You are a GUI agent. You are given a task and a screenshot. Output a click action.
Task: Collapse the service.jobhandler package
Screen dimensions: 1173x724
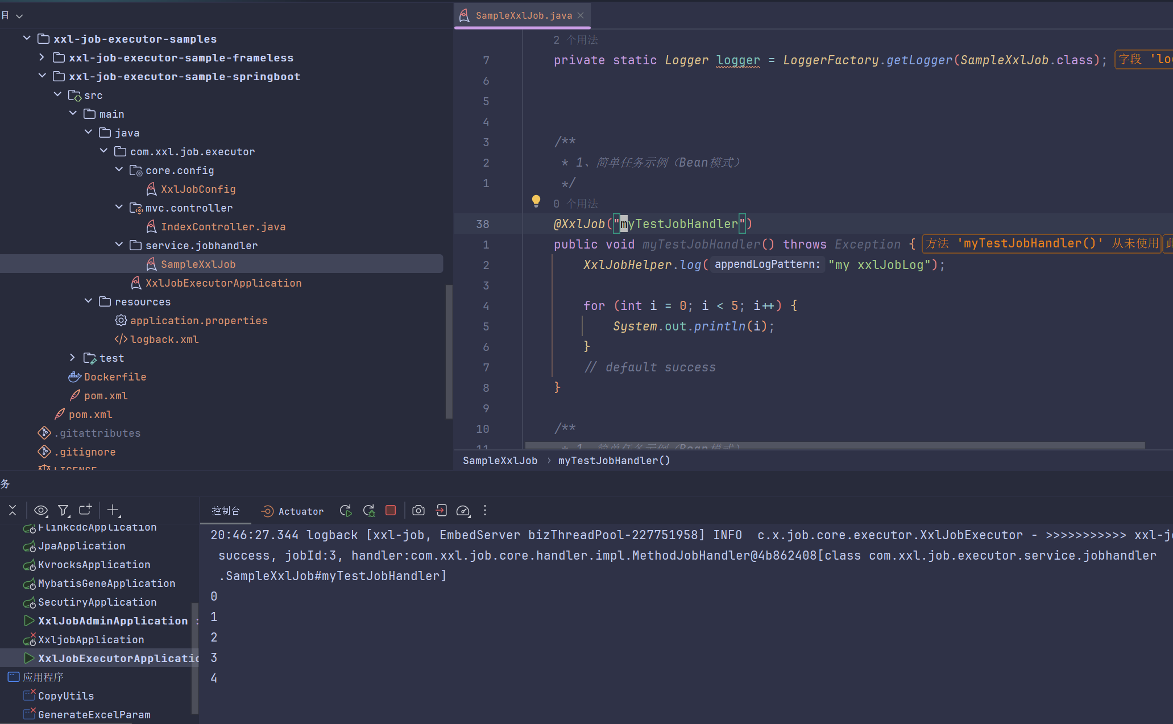coord(119,245)
